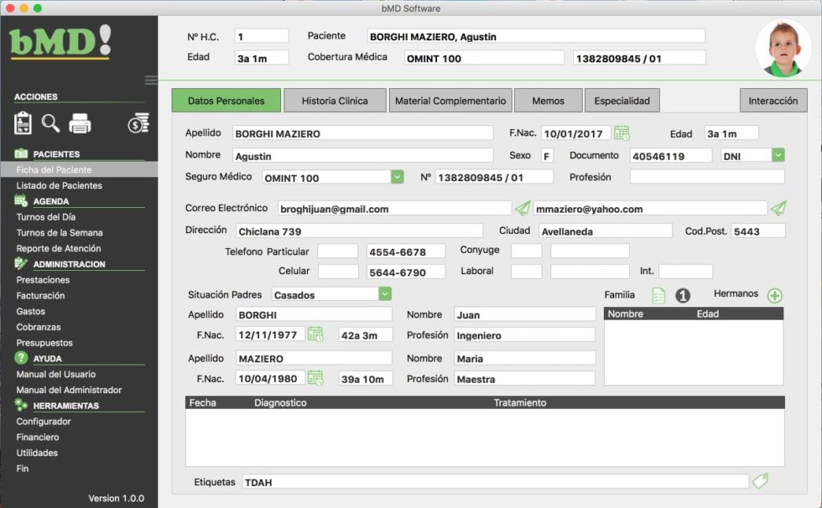The image size is (822, 508).
Task: Open the Seguro Médico dropdown
Action: click(x=385, y=177)
